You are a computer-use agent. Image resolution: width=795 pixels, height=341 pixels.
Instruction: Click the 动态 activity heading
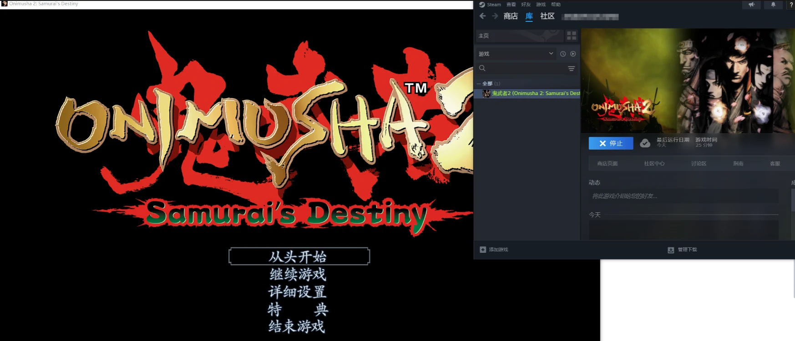tap(594, 182)
